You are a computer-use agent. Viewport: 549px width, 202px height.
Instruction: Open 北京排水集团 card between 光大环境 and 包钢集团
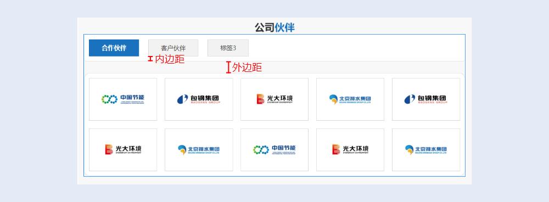pyautogui.click(x=350, y=99)
